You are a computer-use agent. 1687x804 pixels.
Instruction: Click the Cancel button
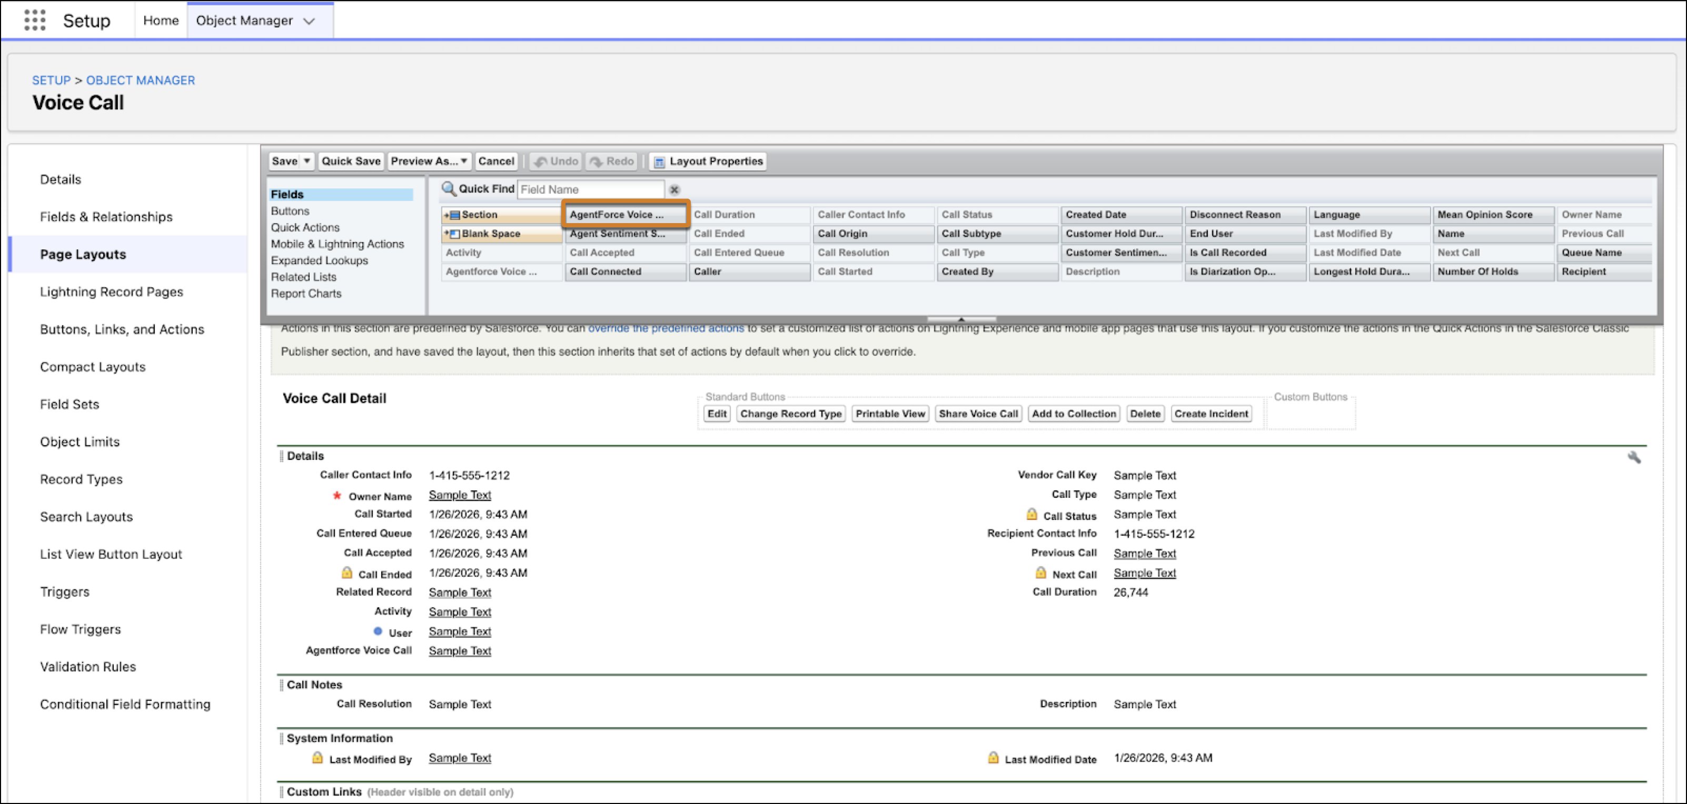coord(496,161)
